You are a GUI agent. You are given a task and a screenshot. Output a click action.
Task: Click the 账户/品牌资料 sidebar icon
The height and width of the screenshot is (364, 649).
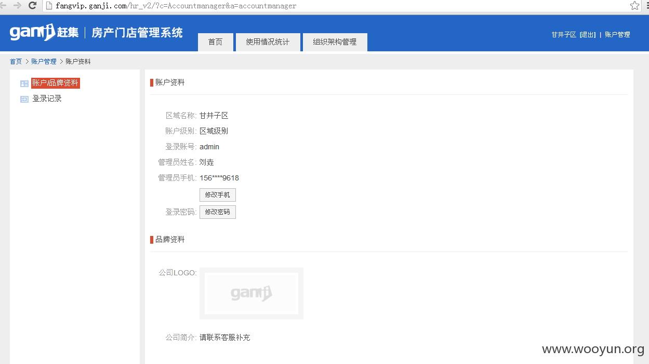point(24,83)
